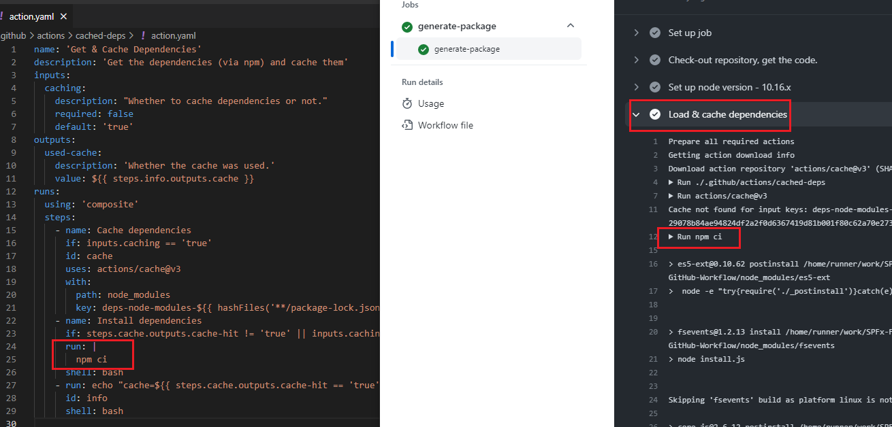Collapse Load & cache dependencies step
This screenshot has height=427, width=892.
tap(637, 114)
